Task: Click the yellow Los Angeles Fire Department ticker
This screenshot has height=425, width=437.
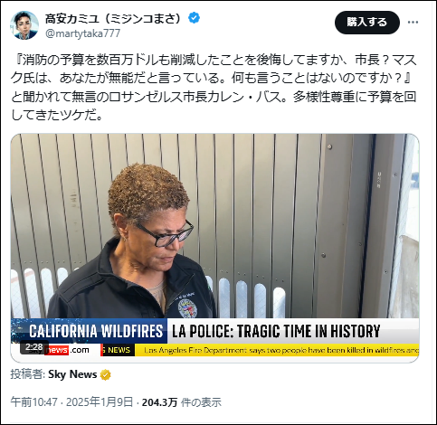Action: click(x=277, y=350)
